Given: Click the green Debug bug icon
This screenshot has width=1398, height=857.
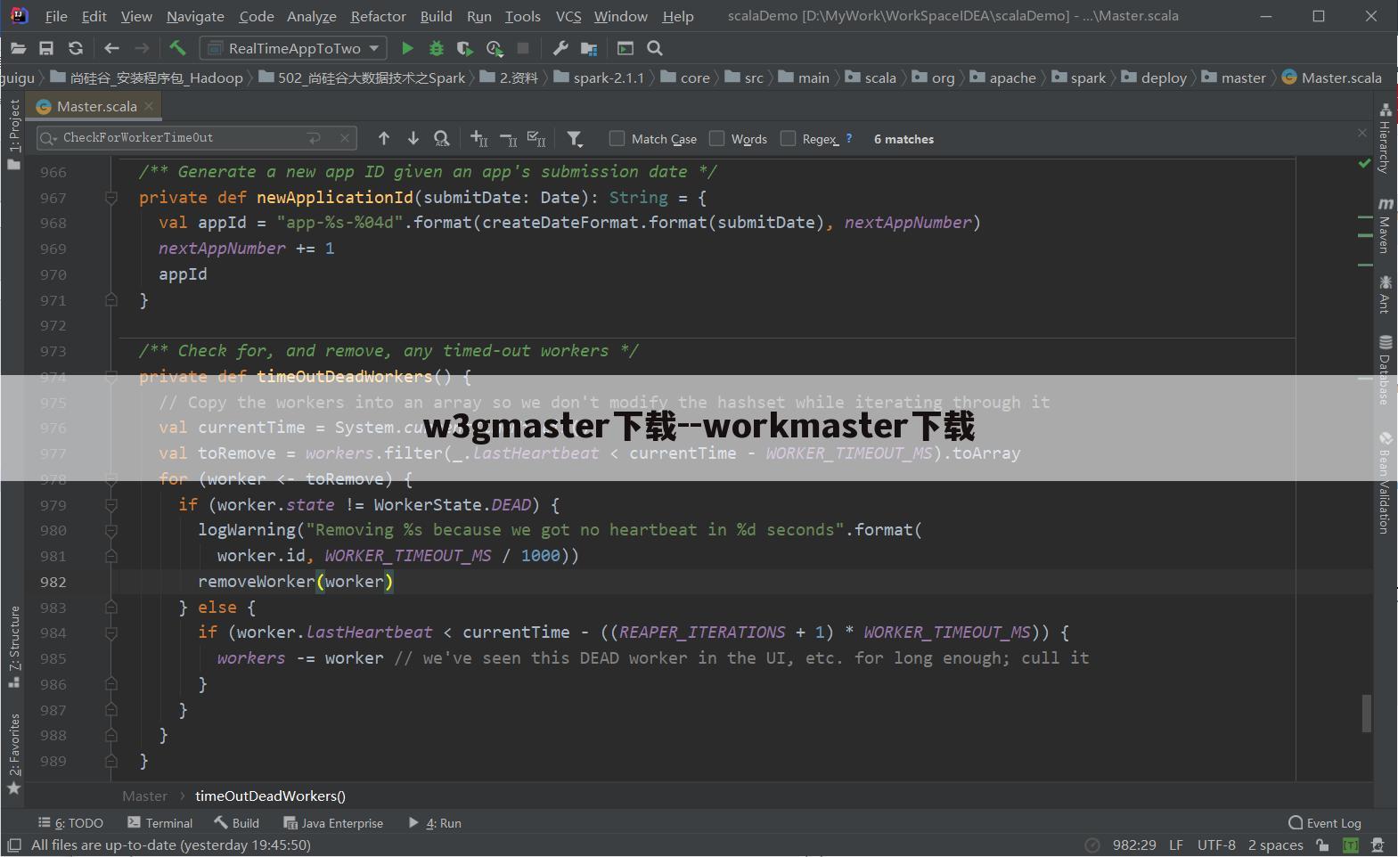Looking at the screenshot, I should click(x=436, y=48).
